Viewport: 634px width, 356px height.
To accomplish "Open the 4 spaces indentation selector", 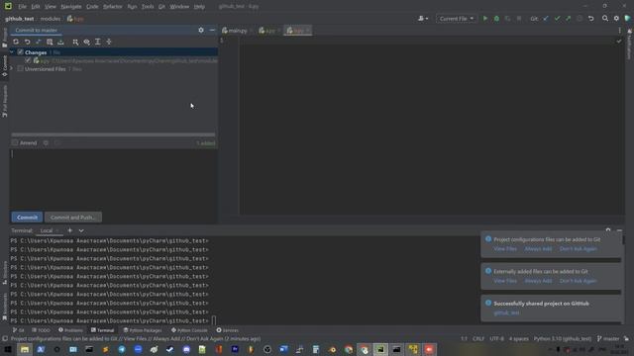I will click(x=519, y=338).
